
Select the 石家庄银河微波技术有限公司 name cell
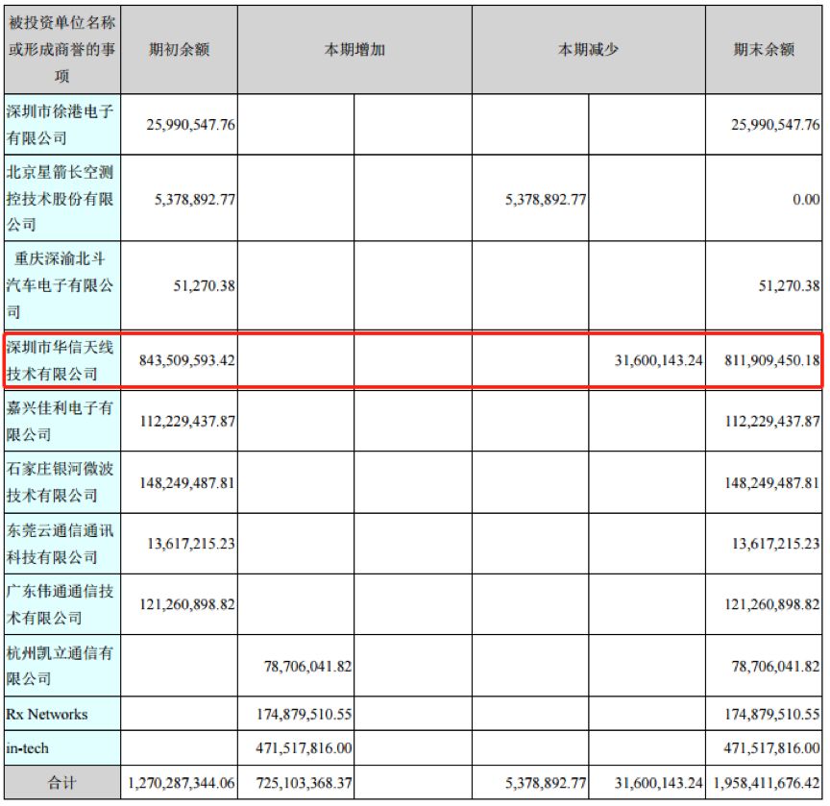[x=61, y=482]
